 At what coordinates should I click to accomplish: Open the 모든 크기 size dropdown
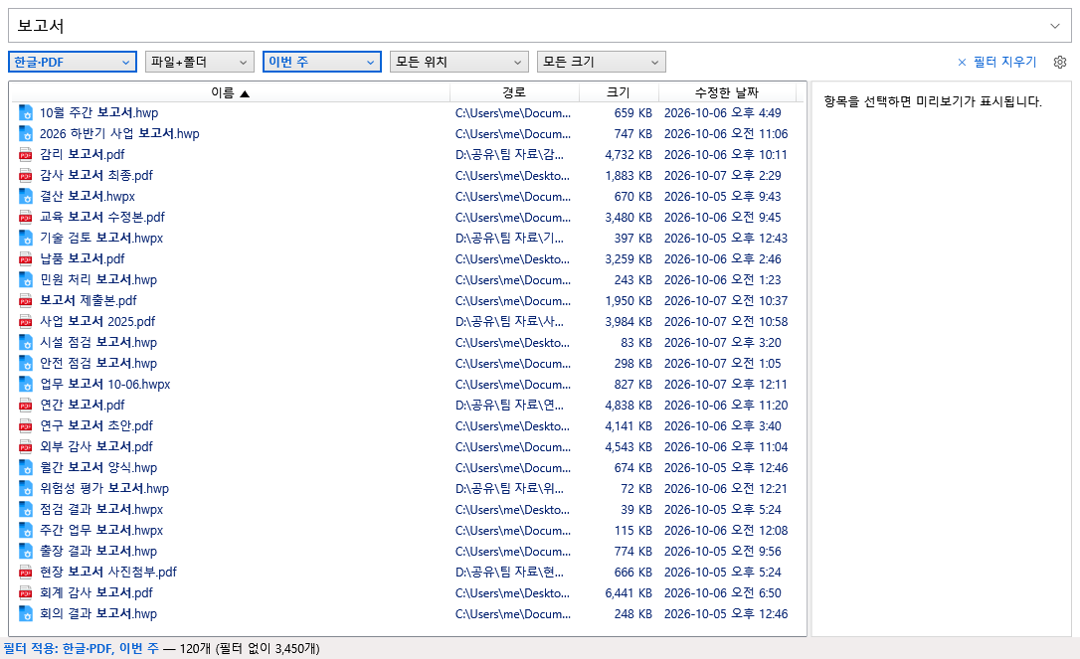pos(602,62)
